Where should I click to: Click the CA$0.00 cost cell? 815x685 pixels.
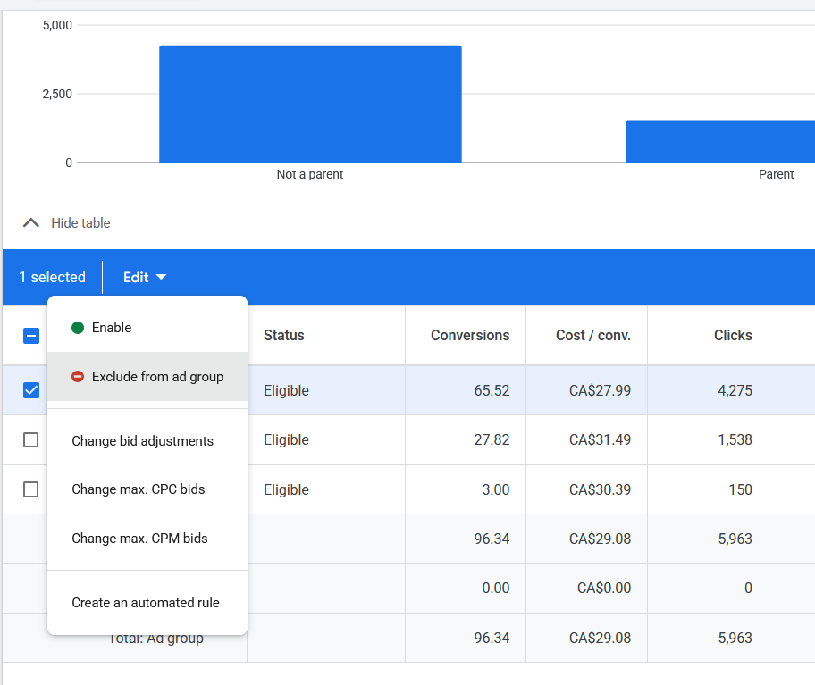pos(604,588)
